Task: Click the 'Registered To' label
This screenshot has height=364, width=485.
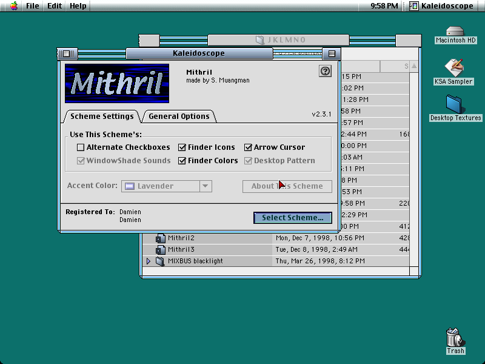Action: 90,212
